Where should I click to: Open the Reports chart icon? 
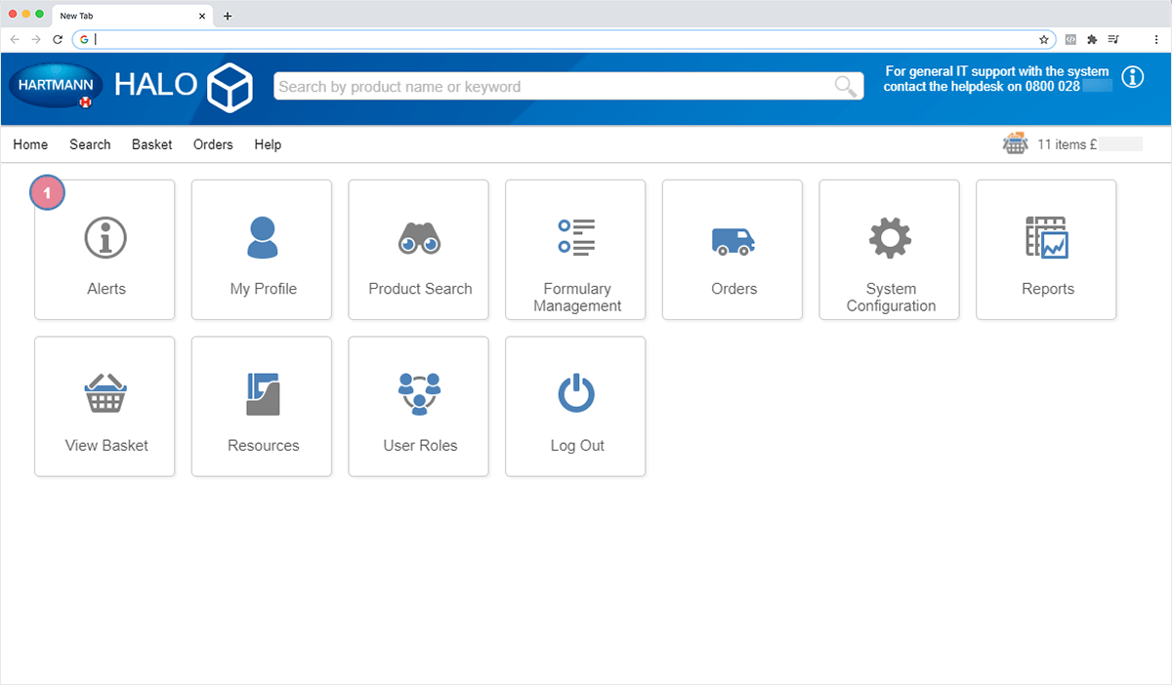[x=1047, y=237]
